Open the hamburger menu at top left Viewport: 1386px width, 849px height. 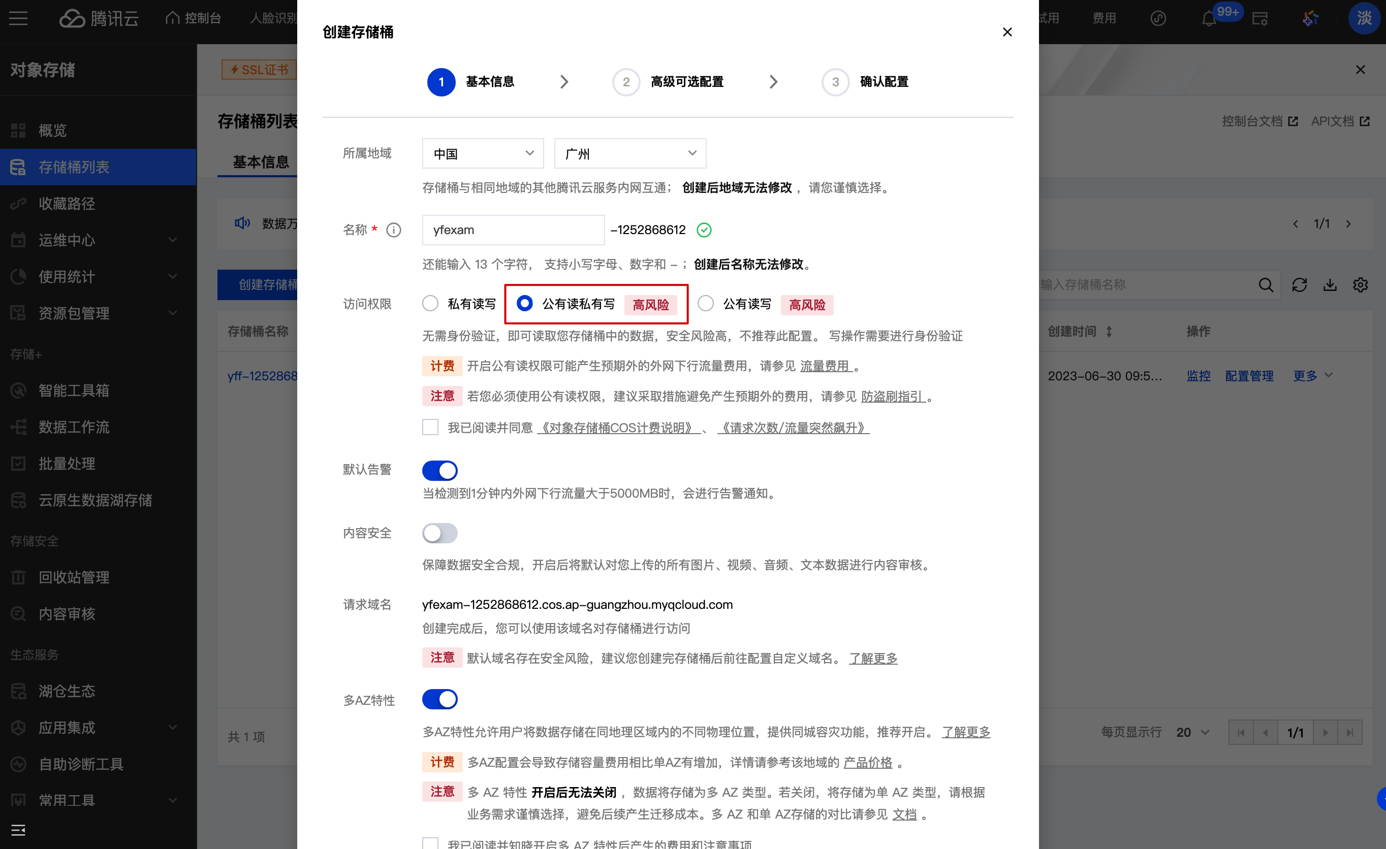pos(18,19)
